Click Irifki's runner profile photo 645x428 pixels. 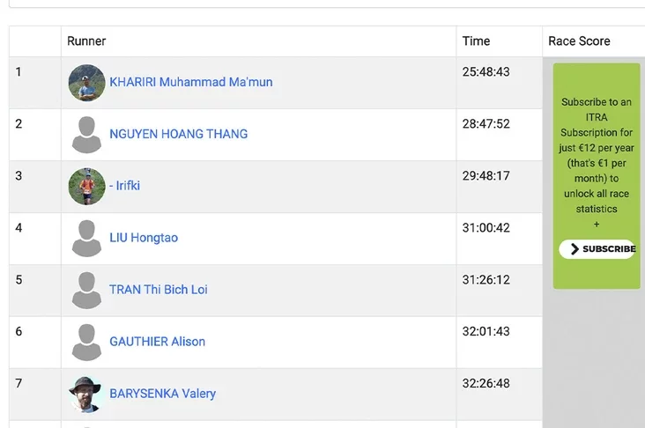(86, 187)
